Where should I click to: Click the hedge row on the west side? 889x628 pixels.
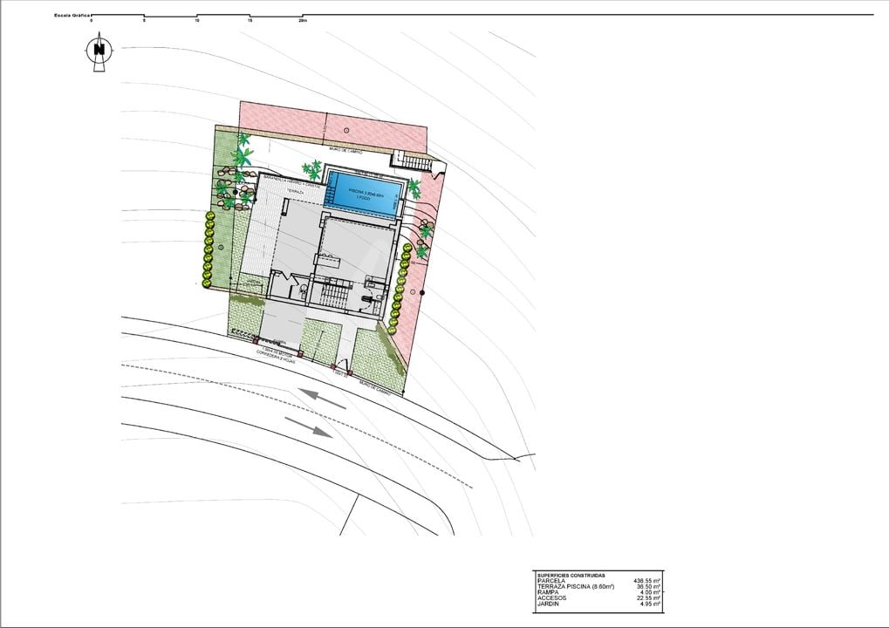point(209,249)
